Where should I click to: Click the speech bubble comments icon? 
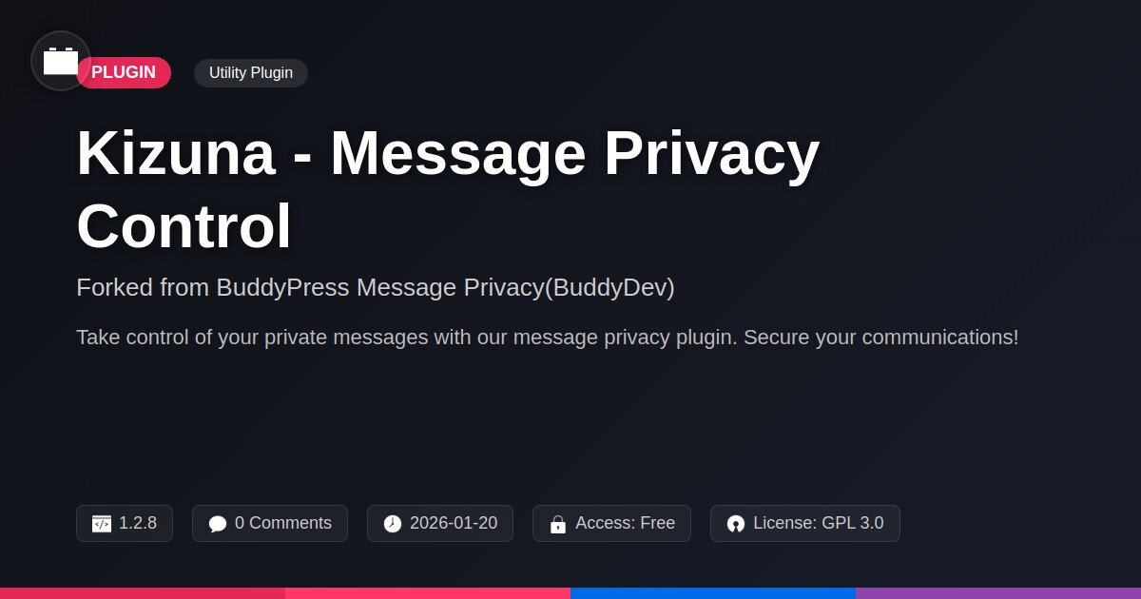218,524
